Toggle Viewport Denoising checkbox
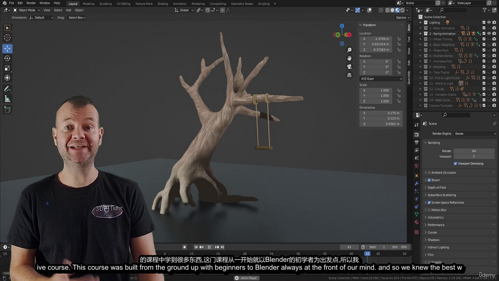This screenshot has width=499, height=281. point(455,164)
